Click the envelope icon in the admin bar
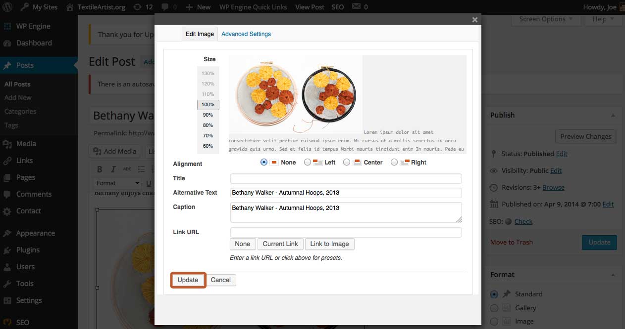This screenshot has width=625, height=329. tap(356, 7)
